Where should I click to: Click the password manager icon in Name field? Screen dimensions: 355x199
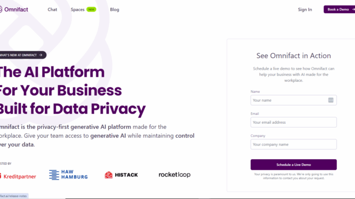[x=331, y=100]
